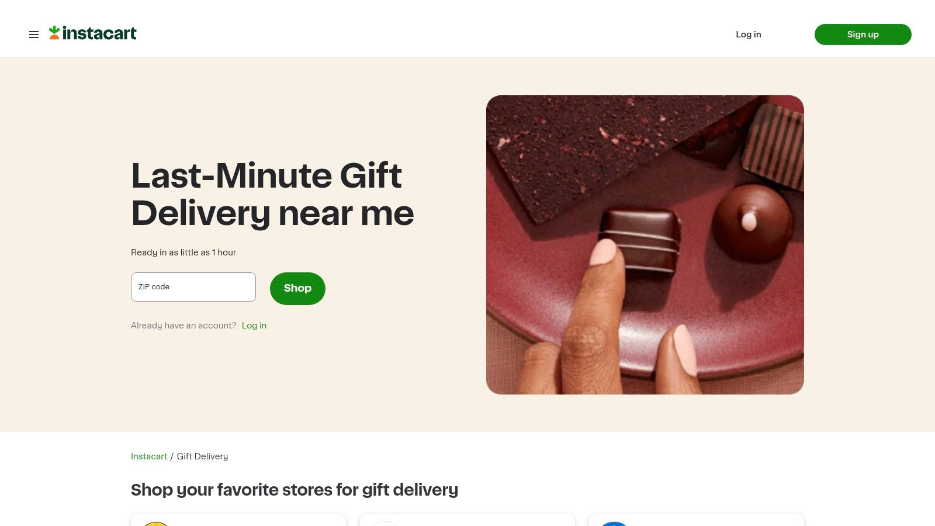Click the Instacart wordmark to go home
Image resolution: width=935 pixels, height=526 pixels.
99,33
